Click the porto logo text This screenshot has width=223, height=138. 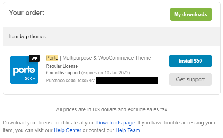[24, 70]
